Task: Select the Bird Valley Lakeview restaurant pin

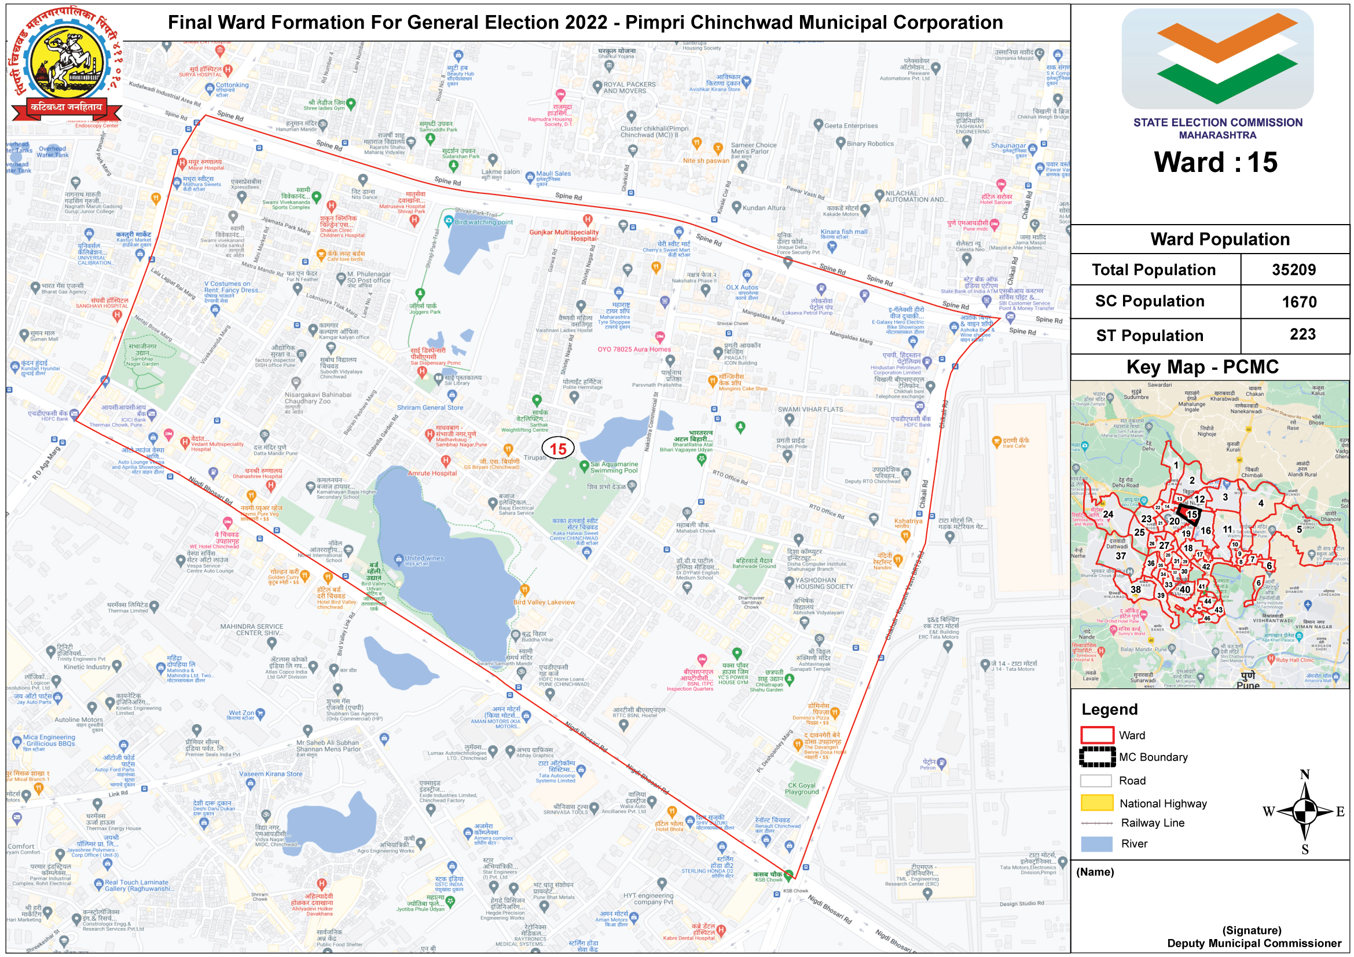Action: tap(524, 589)
